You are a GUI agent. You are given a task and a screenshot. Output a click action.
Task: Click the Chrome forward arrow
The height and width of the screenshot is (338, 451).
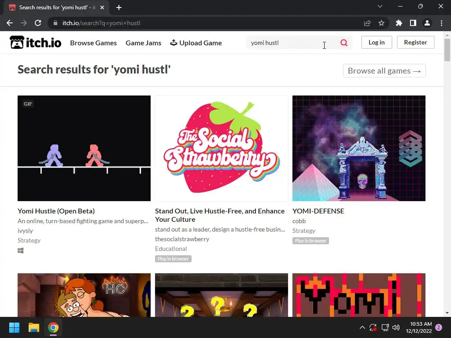tap(24, 23)
